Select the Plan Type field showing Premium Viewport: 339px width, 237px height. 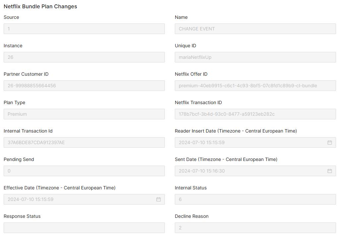(x=84, y=114)
